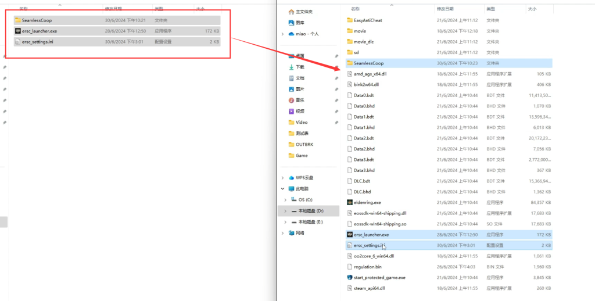Select the amd_ags_x64.dll file

[x=370, y=74]
